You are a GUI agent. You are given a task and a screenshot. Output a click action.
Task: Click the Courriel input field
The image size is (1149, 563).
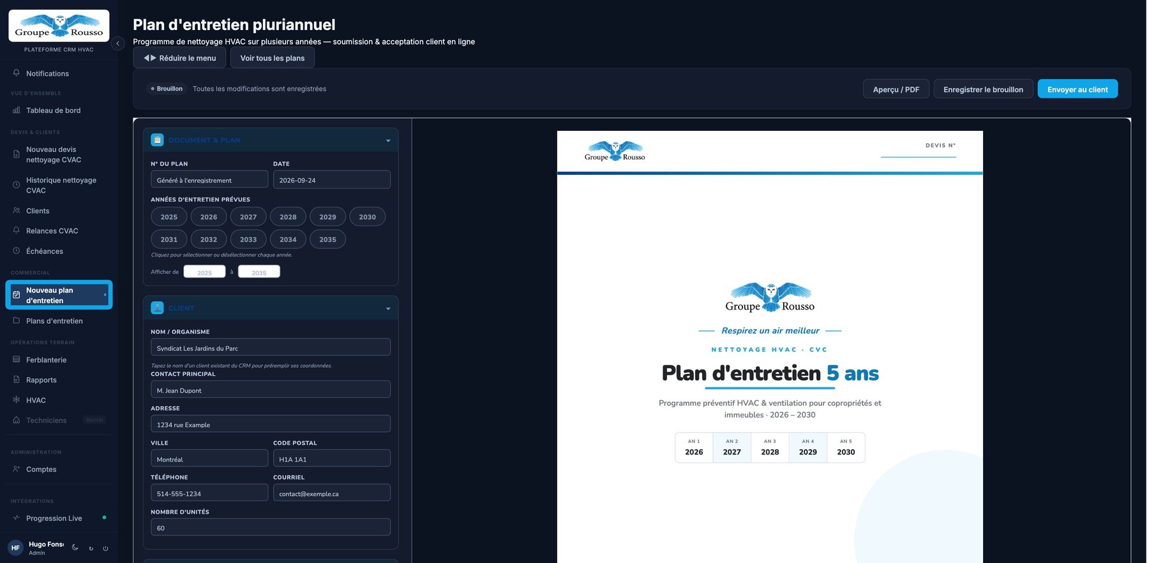(x=332, y=493)
